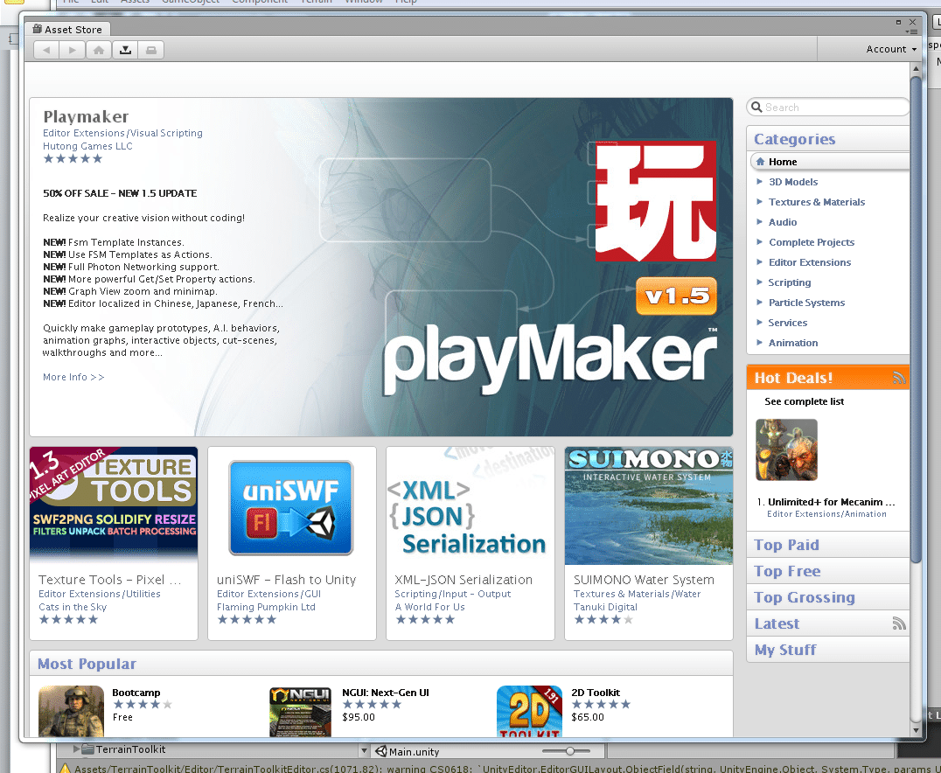
Task: Open the SUIMONO Water System thumbnail
Action: click(648, 505)
